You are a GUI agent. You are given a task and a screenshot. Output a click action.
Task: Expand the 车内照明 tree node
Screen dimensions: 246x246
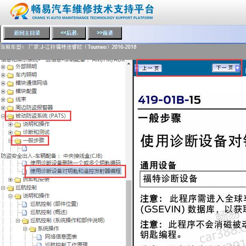click(3, 75)
